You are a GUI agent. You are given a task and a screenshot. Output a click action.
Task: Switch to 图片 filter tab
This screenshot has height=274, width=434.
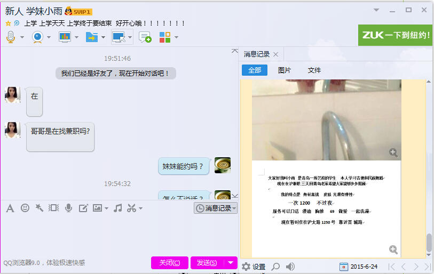(284, 70)
